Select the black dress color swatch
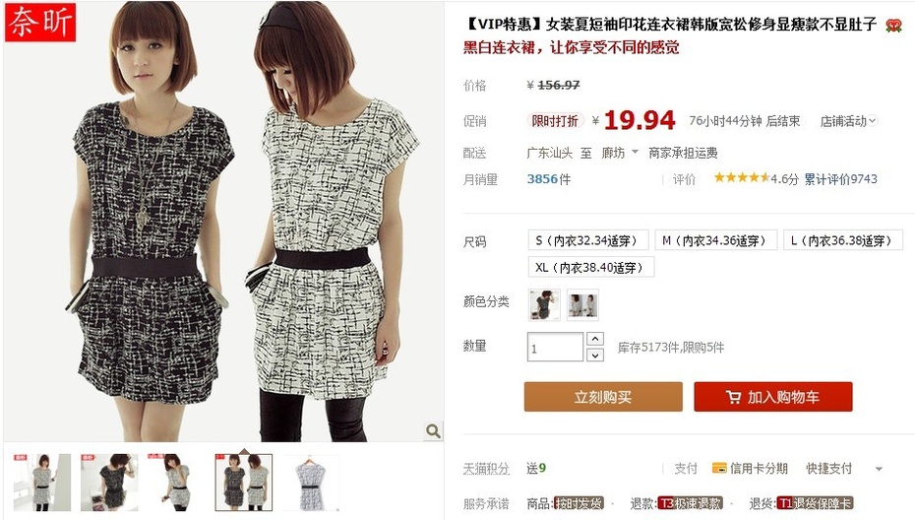Image resolution: width=915 pixels, height=520 pixels. pos(544,304)
